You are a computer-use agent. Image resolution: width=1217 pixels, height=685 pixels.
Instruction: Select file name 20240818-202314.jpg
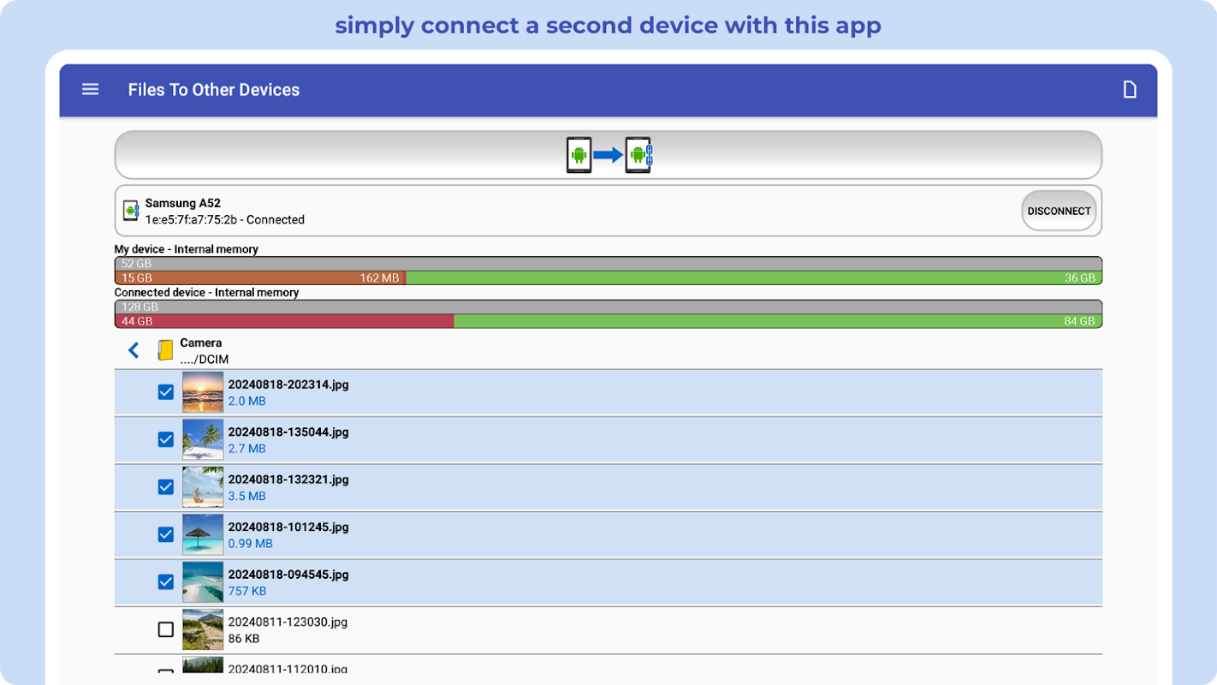click(x=288, y=384)
